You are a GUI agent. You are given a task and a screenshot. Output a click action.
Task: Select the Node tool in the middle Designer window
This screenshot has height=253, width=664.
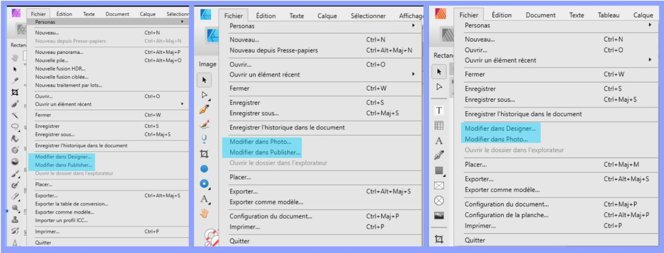point(204,95)
